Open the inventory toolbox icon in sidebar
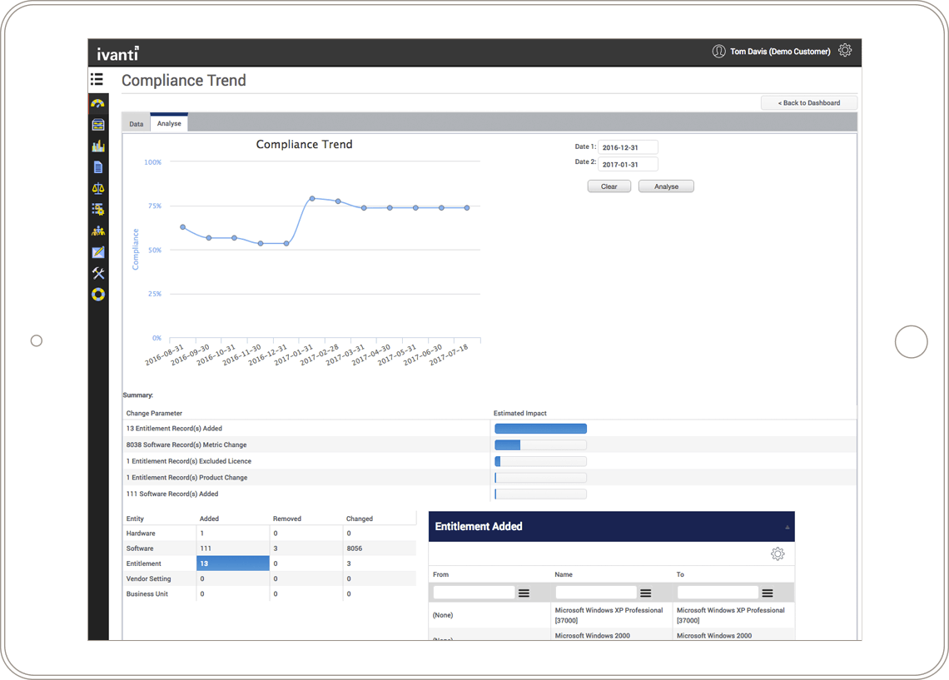Screen dimensions: 949x680 point(98,124)
